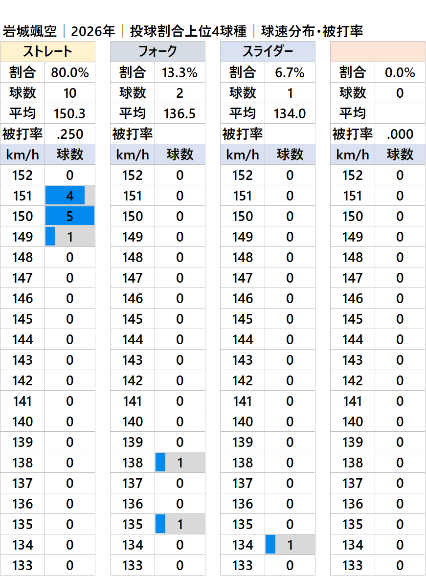Click the ストレート bar showing 4 pitches
The height and width of the screenshot is (576, 426).
click(66, 196)
